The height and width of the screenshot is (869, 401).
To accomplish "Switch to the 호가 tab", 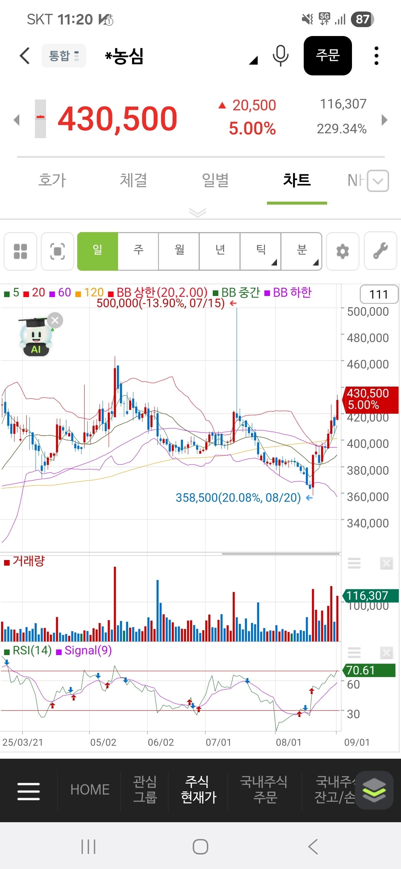I will 52,180.
